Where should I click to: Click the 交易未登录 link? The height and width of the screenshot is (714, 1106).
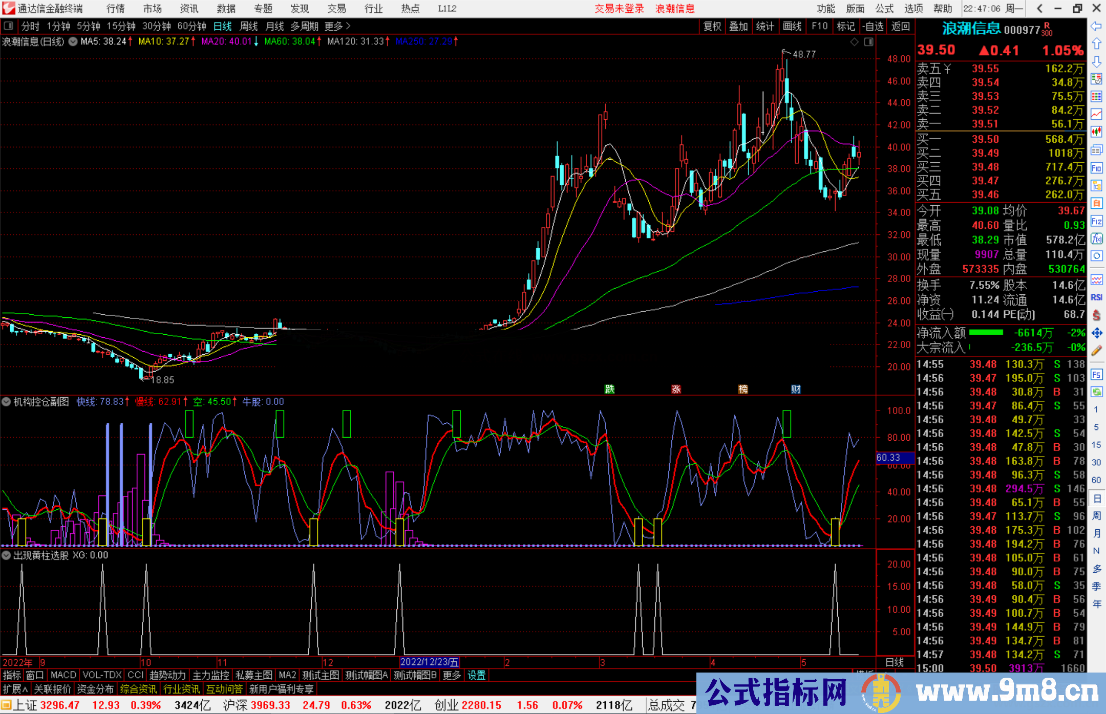coord(619,9)
